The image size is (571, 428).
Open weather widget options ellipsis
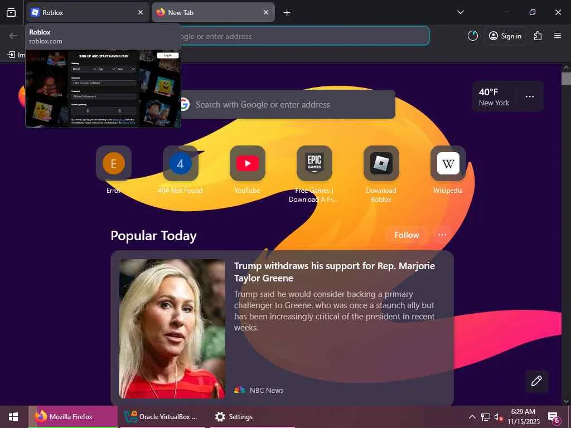pyautogui.click(x=530, y=97)
